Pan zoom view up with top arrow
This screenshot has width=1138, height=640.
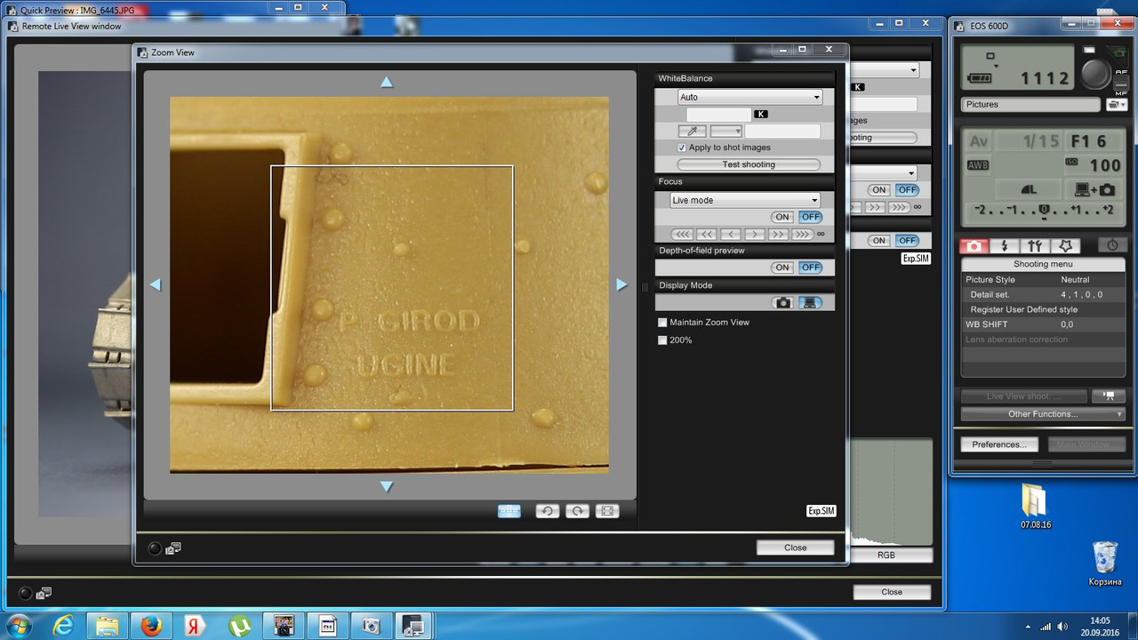[387, 82]
